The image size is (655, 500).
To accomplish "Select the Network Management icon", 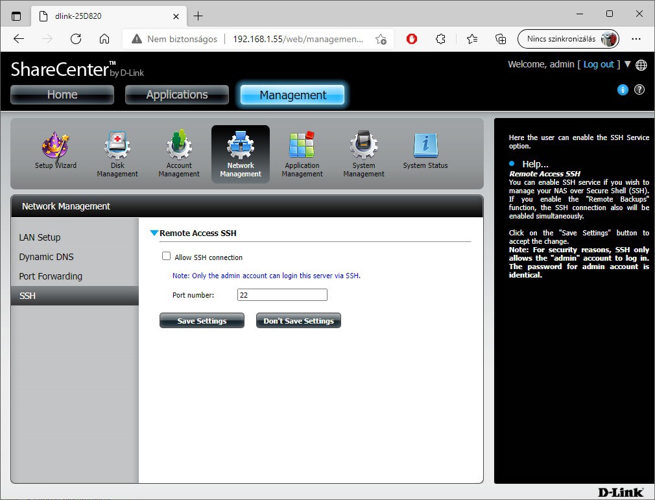I will (241, 154).
